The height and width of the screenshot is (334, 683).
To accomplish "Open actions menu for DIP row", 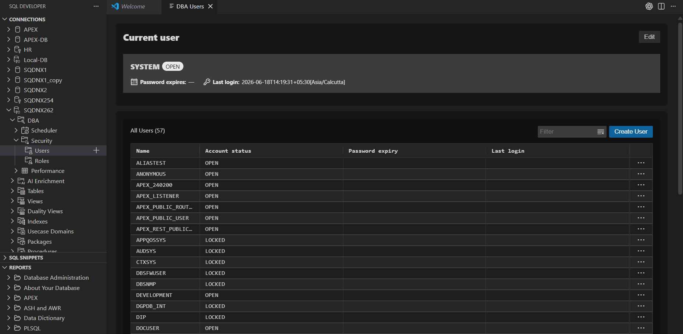I will (641, 317).
